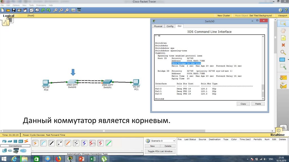The height and width of the screenshot is (162, 289).
Task: Open the Tools menu
Action: (x=31, y=5)
